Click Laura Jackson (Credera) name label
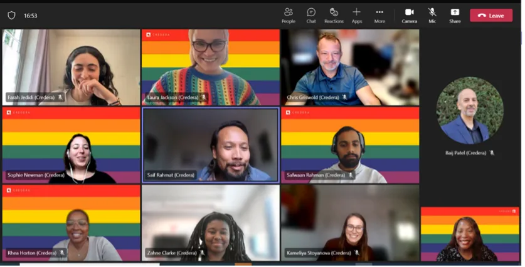 [172, 98]
